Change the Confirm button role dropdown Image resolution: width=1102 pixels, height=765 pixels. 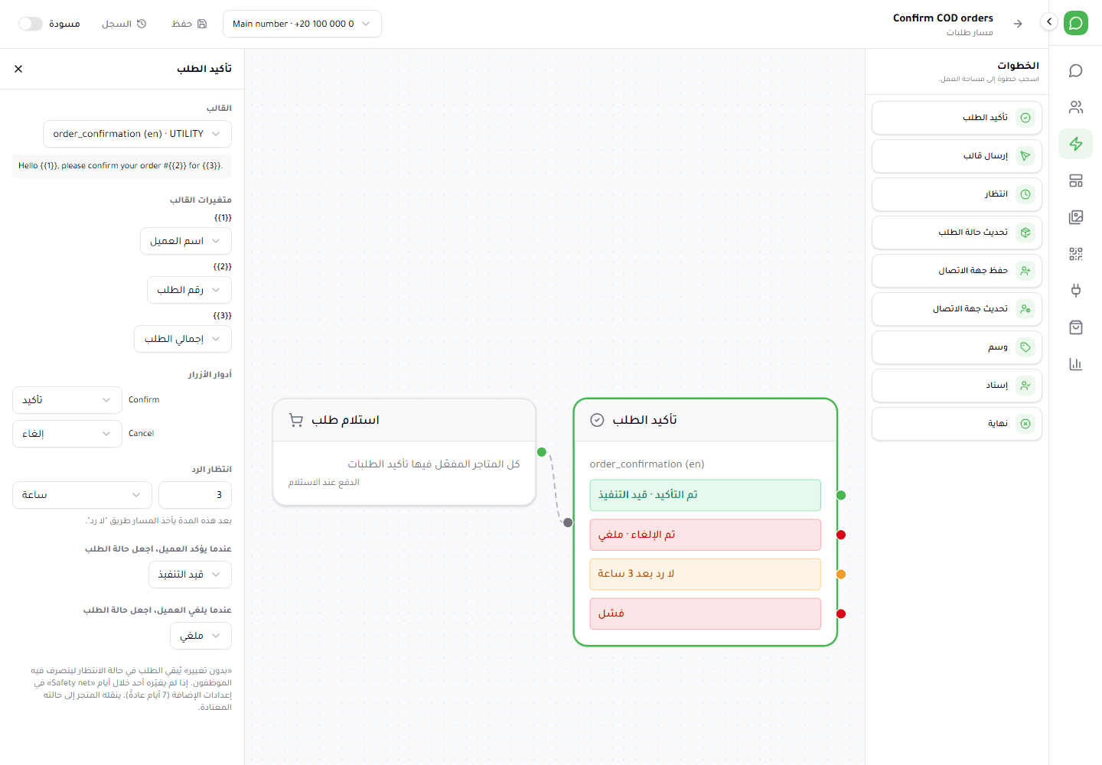(x=67, y=400)
